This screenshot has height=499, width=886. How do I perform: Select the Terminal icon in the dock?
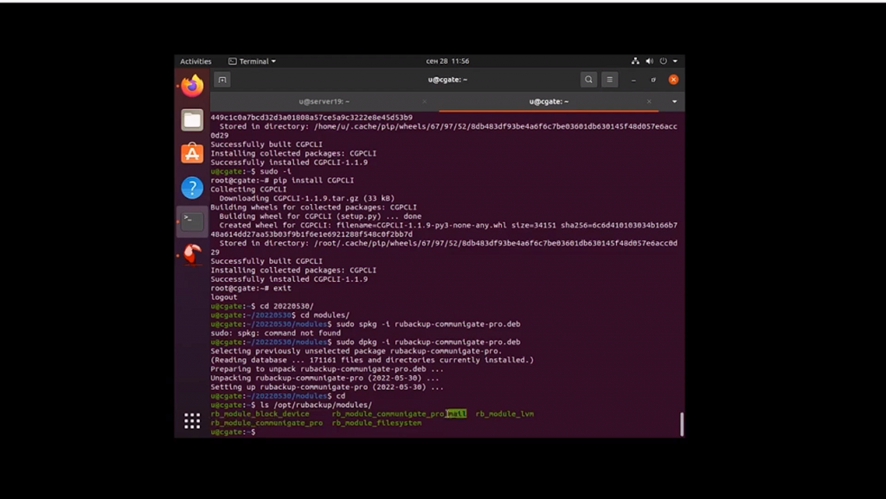coord(192,221)
